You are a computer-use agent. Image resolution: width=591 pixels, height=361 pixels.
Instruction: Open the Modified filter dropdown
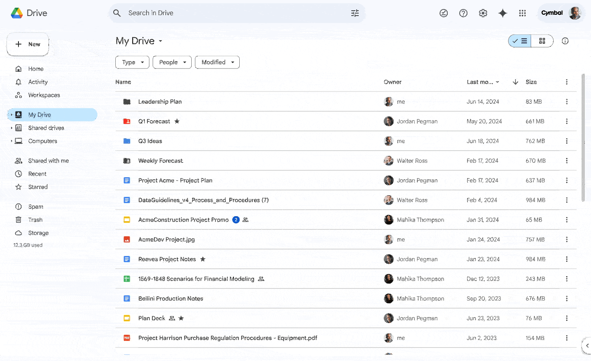pos(217,62)
